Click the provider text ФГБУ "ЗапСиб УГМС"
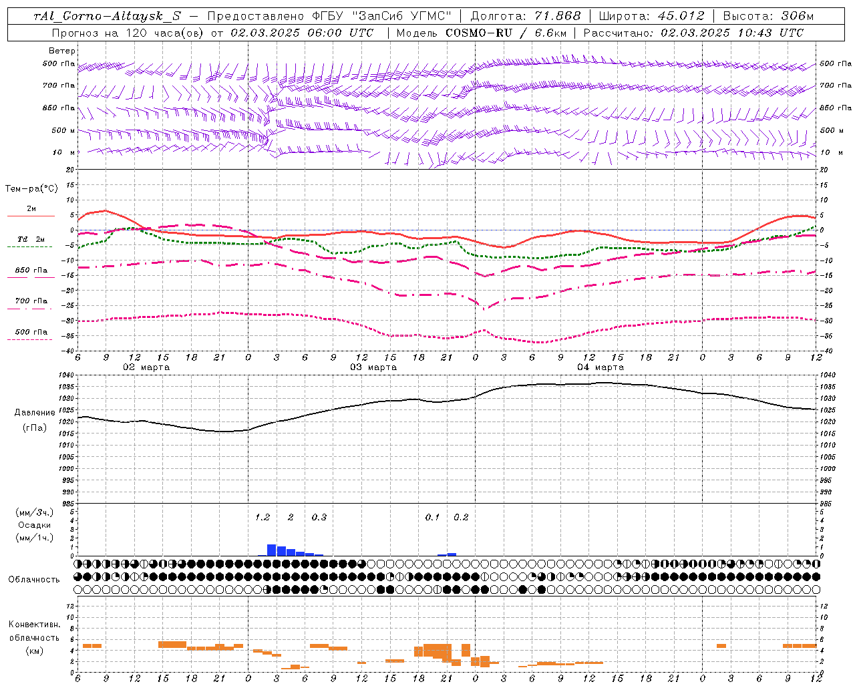 [x=381, y=16]
